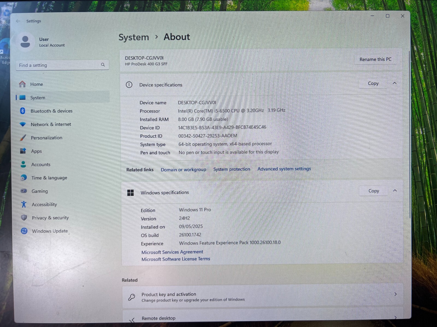Minimize the Settings window
Image resolution: width=437 pixels, height=327 pixels.
[x=372, y=16]
